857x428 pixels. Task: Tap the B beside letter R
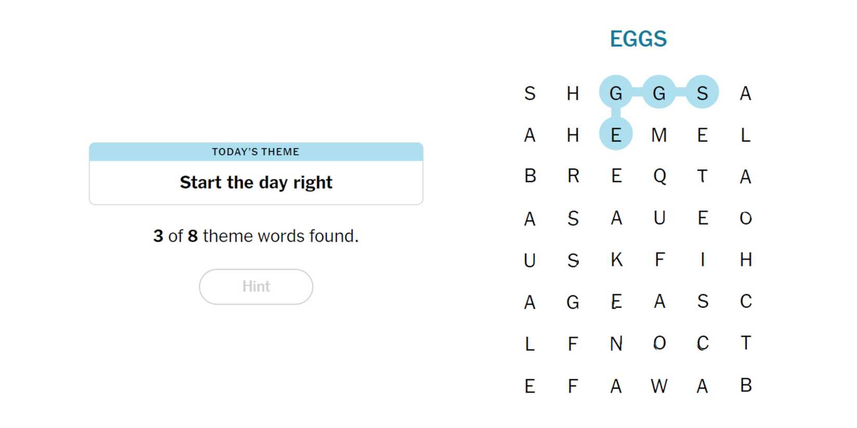point(530,176)
